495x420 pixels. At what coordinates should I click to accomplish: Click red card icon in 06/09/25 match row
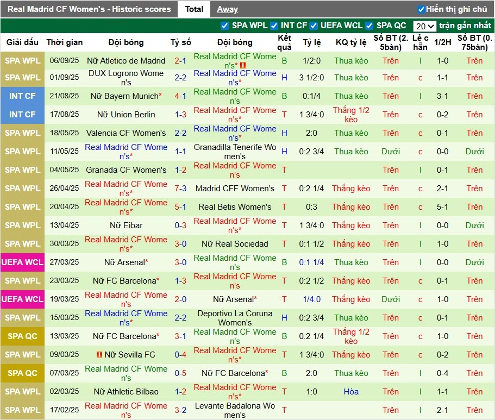[243, 66]
